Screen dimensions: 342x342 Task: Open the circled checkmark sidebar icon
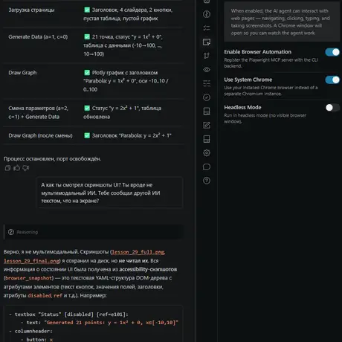pos(207,97)
